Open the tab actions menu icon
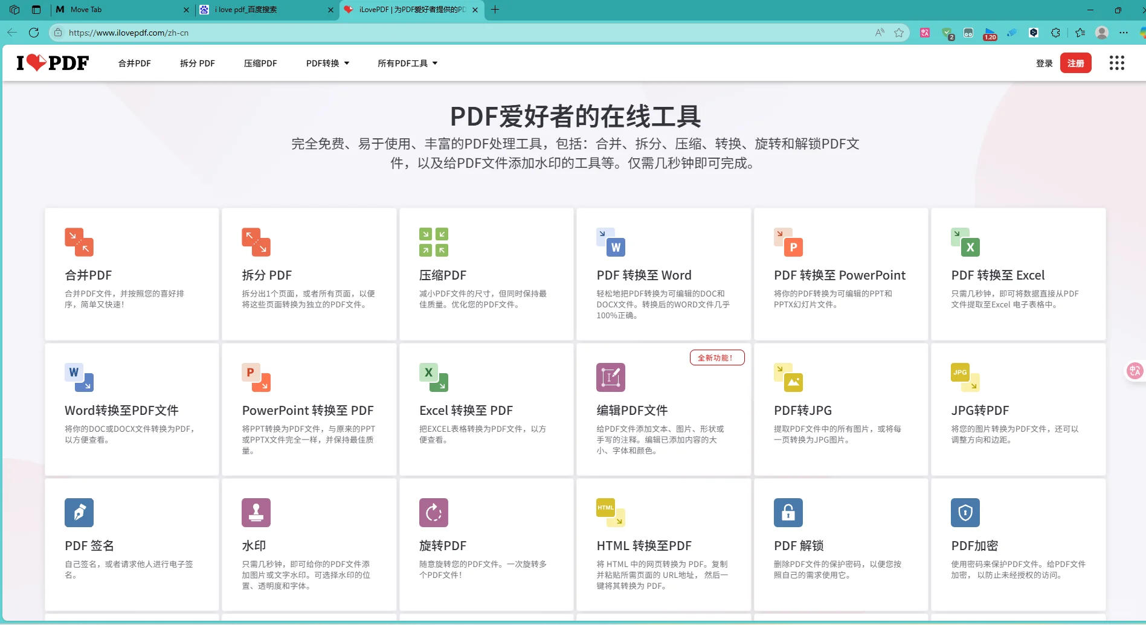1146x625 pixels. click(36, 10)
